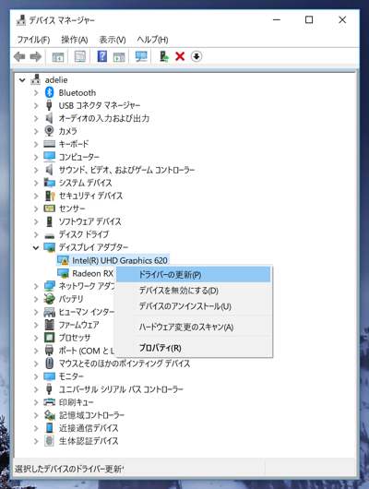This screenshot has height=489, width=369.
Task: Select the Radeon RX device entry
Action: click(92, 273)
